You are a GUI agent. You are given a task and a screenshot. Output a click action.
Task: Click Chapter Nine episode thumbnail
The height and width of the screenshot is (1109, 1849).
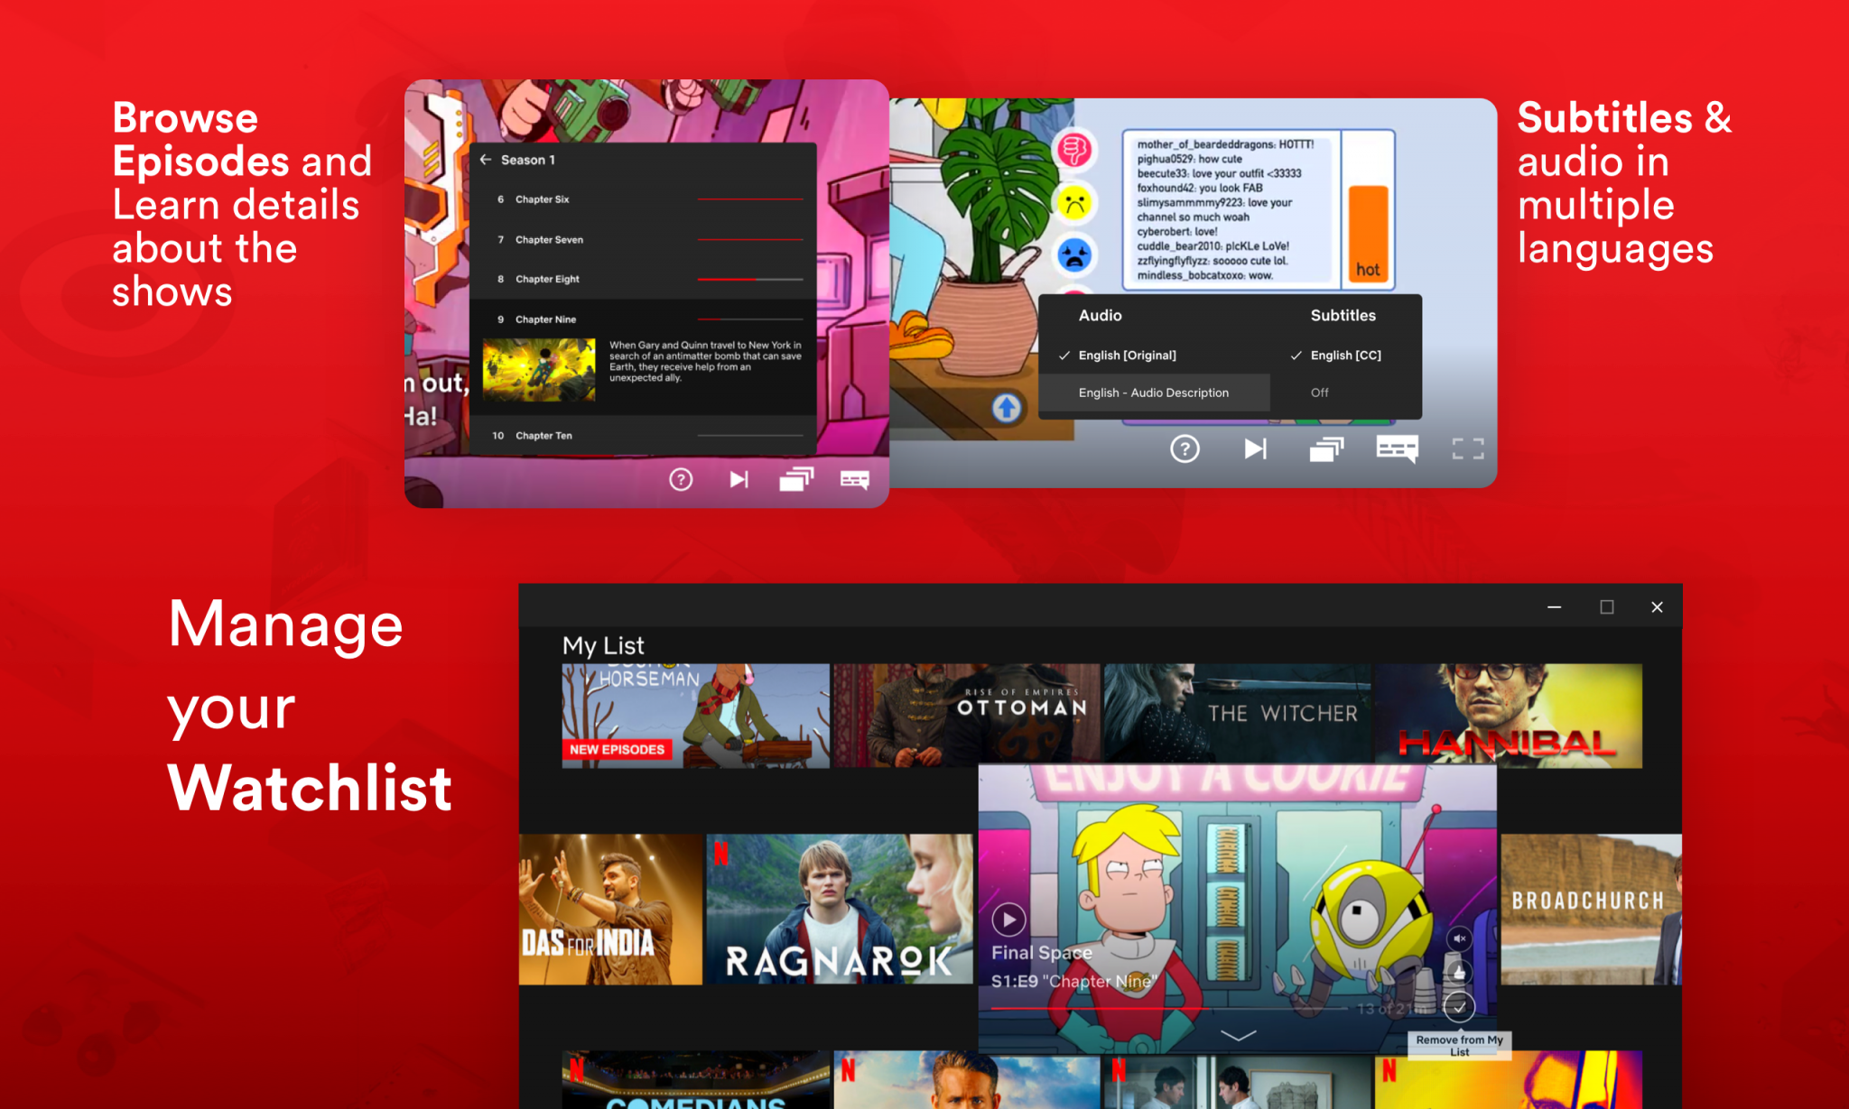(x=539, y=369)
